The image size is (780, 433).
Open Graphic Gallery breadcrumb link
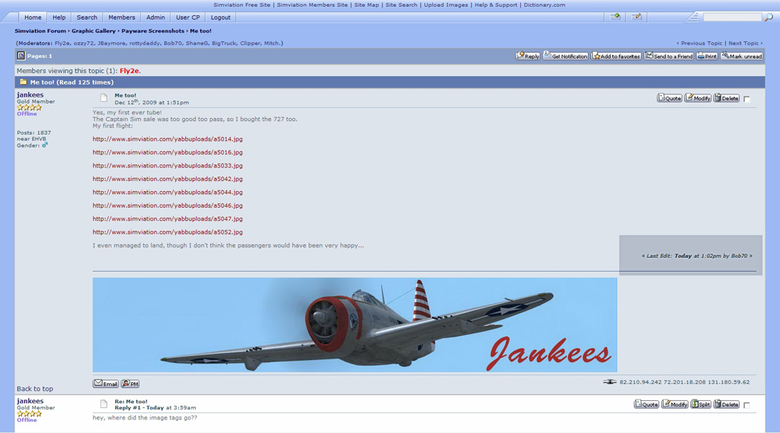(x=94, y=31)
